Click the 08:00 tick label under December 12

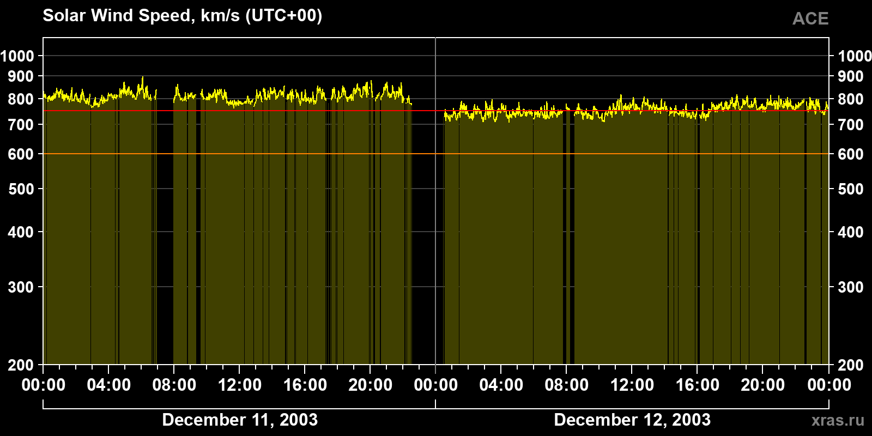point(567,385)
